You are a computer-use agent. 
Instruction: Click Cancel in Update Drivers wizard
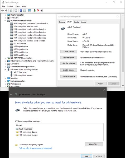click(x=99, y=156)
